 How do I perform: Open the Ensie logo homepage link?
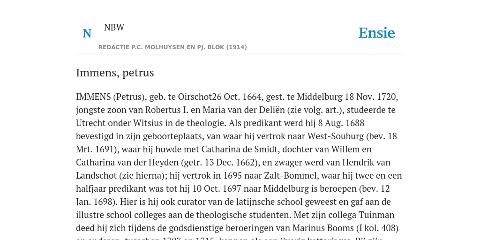376,33
